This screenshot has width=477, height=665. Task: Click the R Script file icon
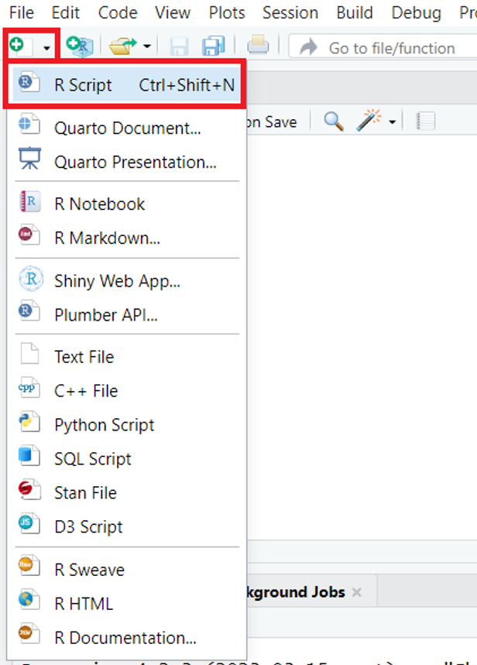29,82
